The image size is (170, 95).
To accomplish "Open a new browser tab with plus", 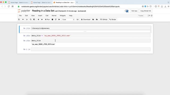I will click(x=77, y=2).
